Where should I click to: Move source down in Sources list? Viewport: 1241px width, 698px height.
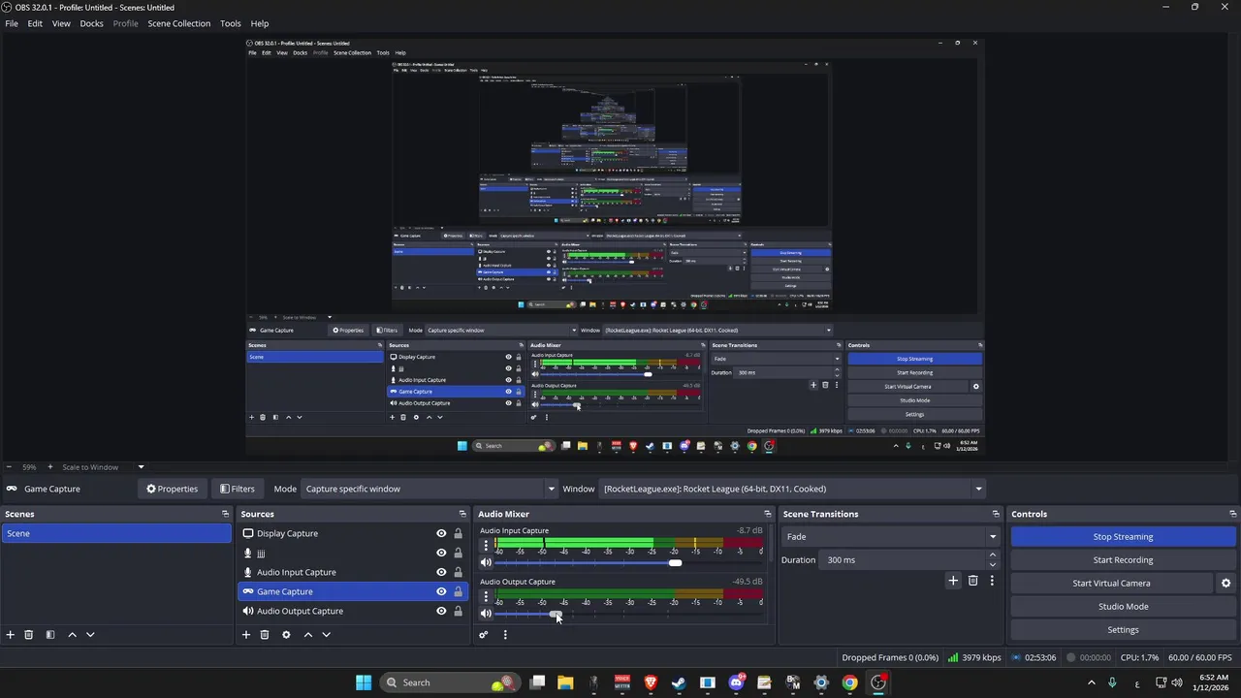coord(326,635)
